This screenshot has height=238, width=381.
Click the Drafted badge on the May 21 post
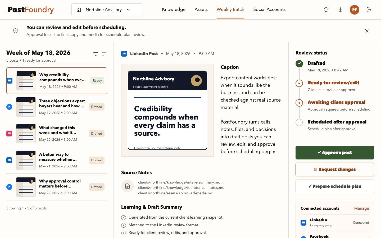tap(97, 160)
